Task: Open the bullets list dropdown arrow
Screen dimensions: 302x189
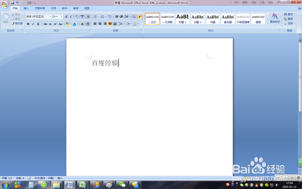Action: tap(98, 17)
